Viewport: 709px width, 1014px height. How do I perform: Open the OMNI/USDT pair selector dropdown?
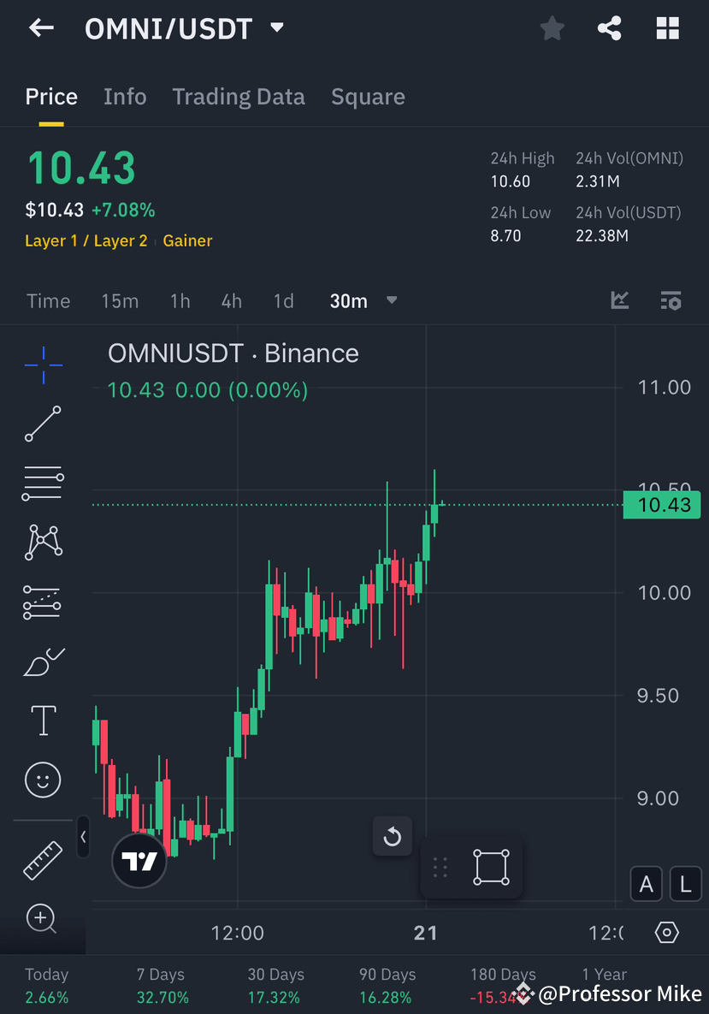tap(276, 27)
